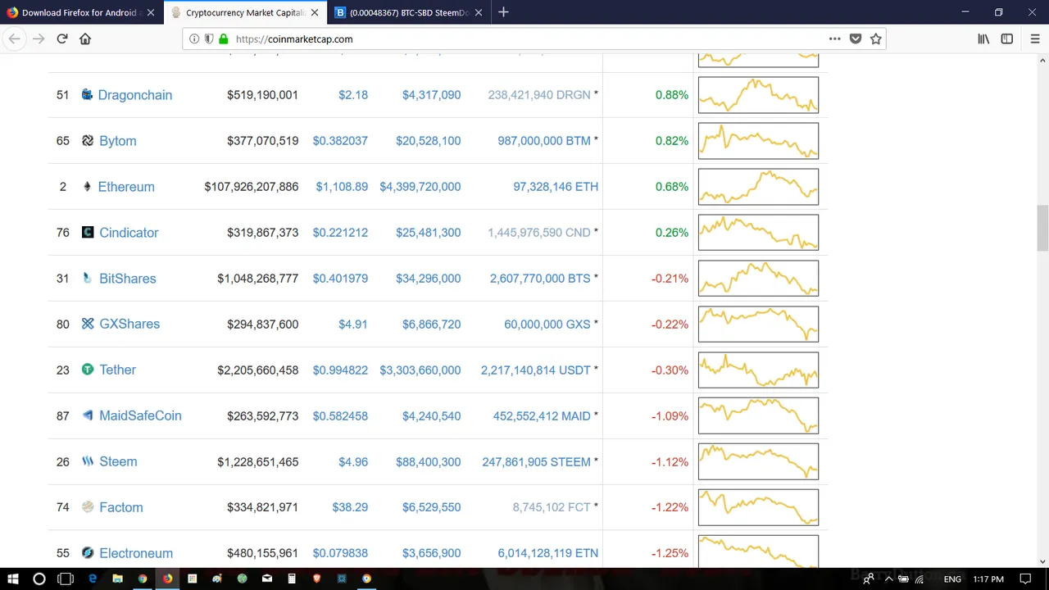The image size is (1049, 590).
Task: Show Firefox sidebars
Action: tap(1007, 39)
